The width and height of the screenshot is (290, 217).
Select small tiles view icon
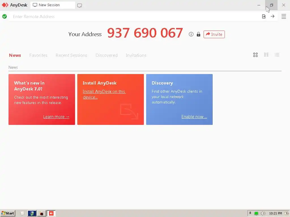tap(266, 55)
